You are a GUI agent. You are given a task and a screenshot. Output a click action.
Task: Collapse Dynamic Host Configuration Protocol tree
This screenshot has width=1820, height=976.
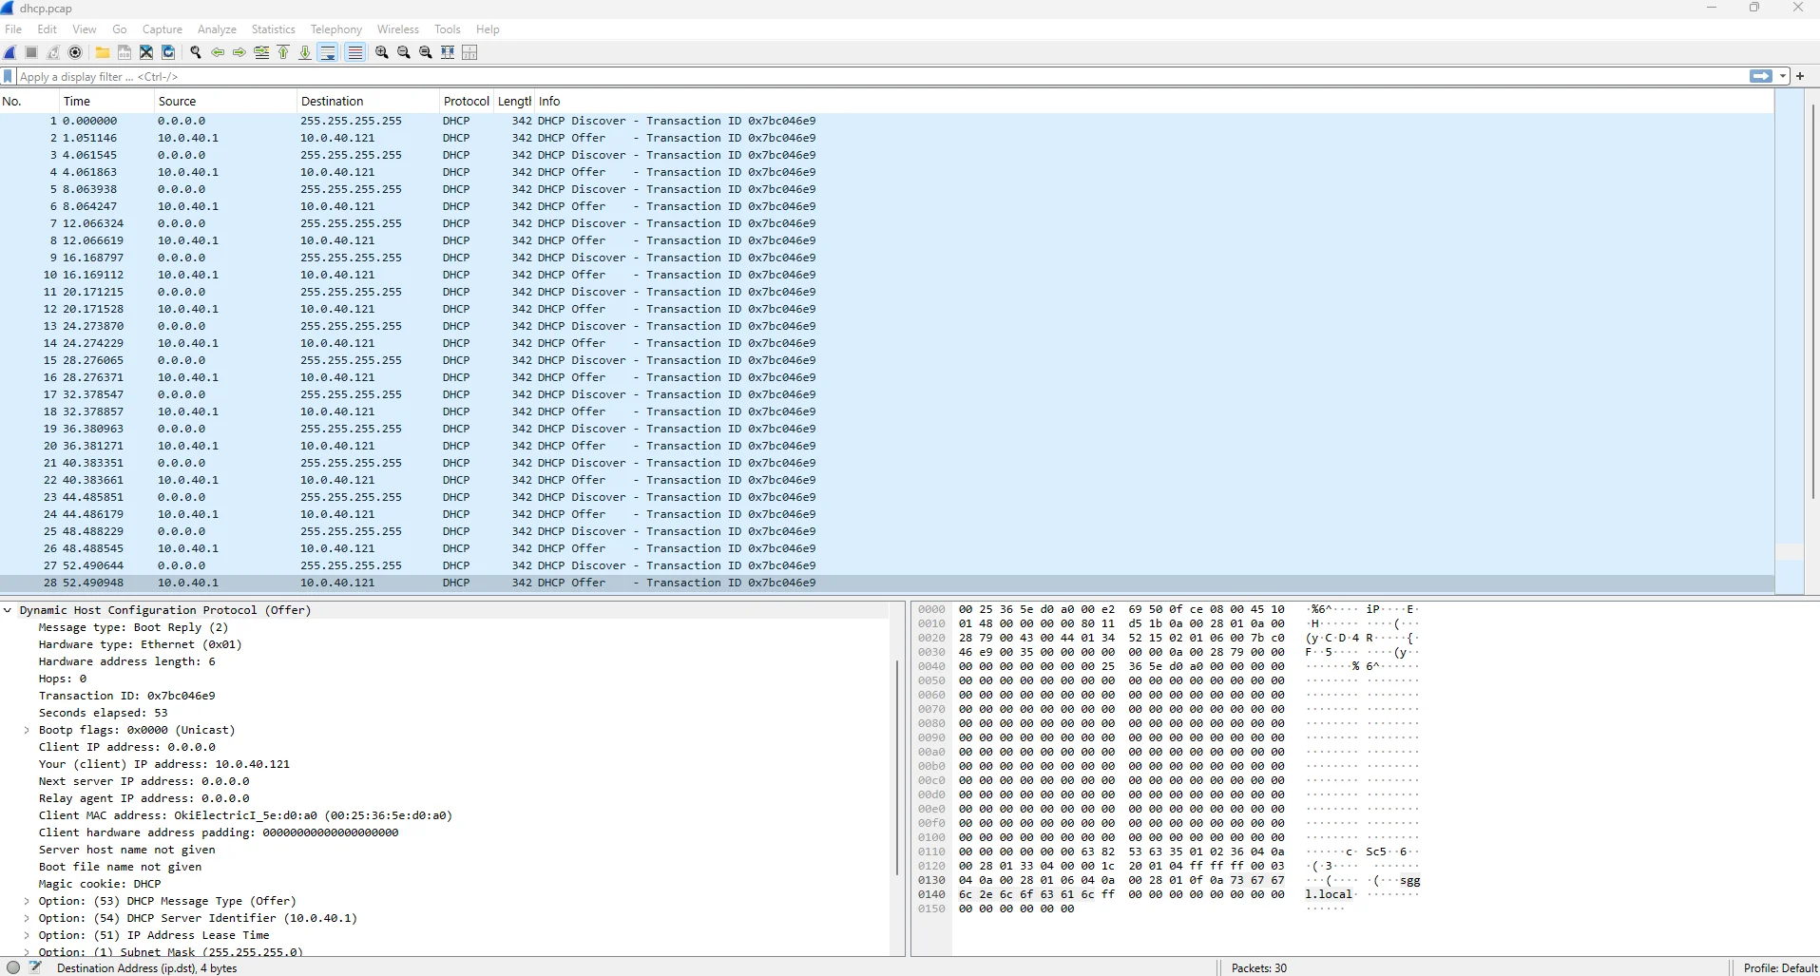(x=8, y=610)
